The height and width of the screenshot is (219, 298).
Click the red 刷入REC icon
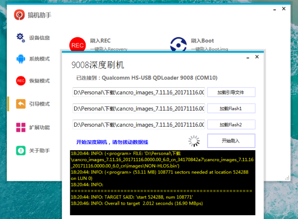click(x=77, y=45)
